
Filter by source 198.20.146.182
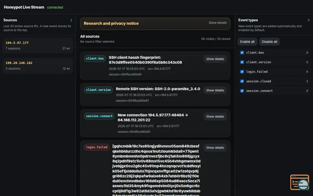(38, 65)
